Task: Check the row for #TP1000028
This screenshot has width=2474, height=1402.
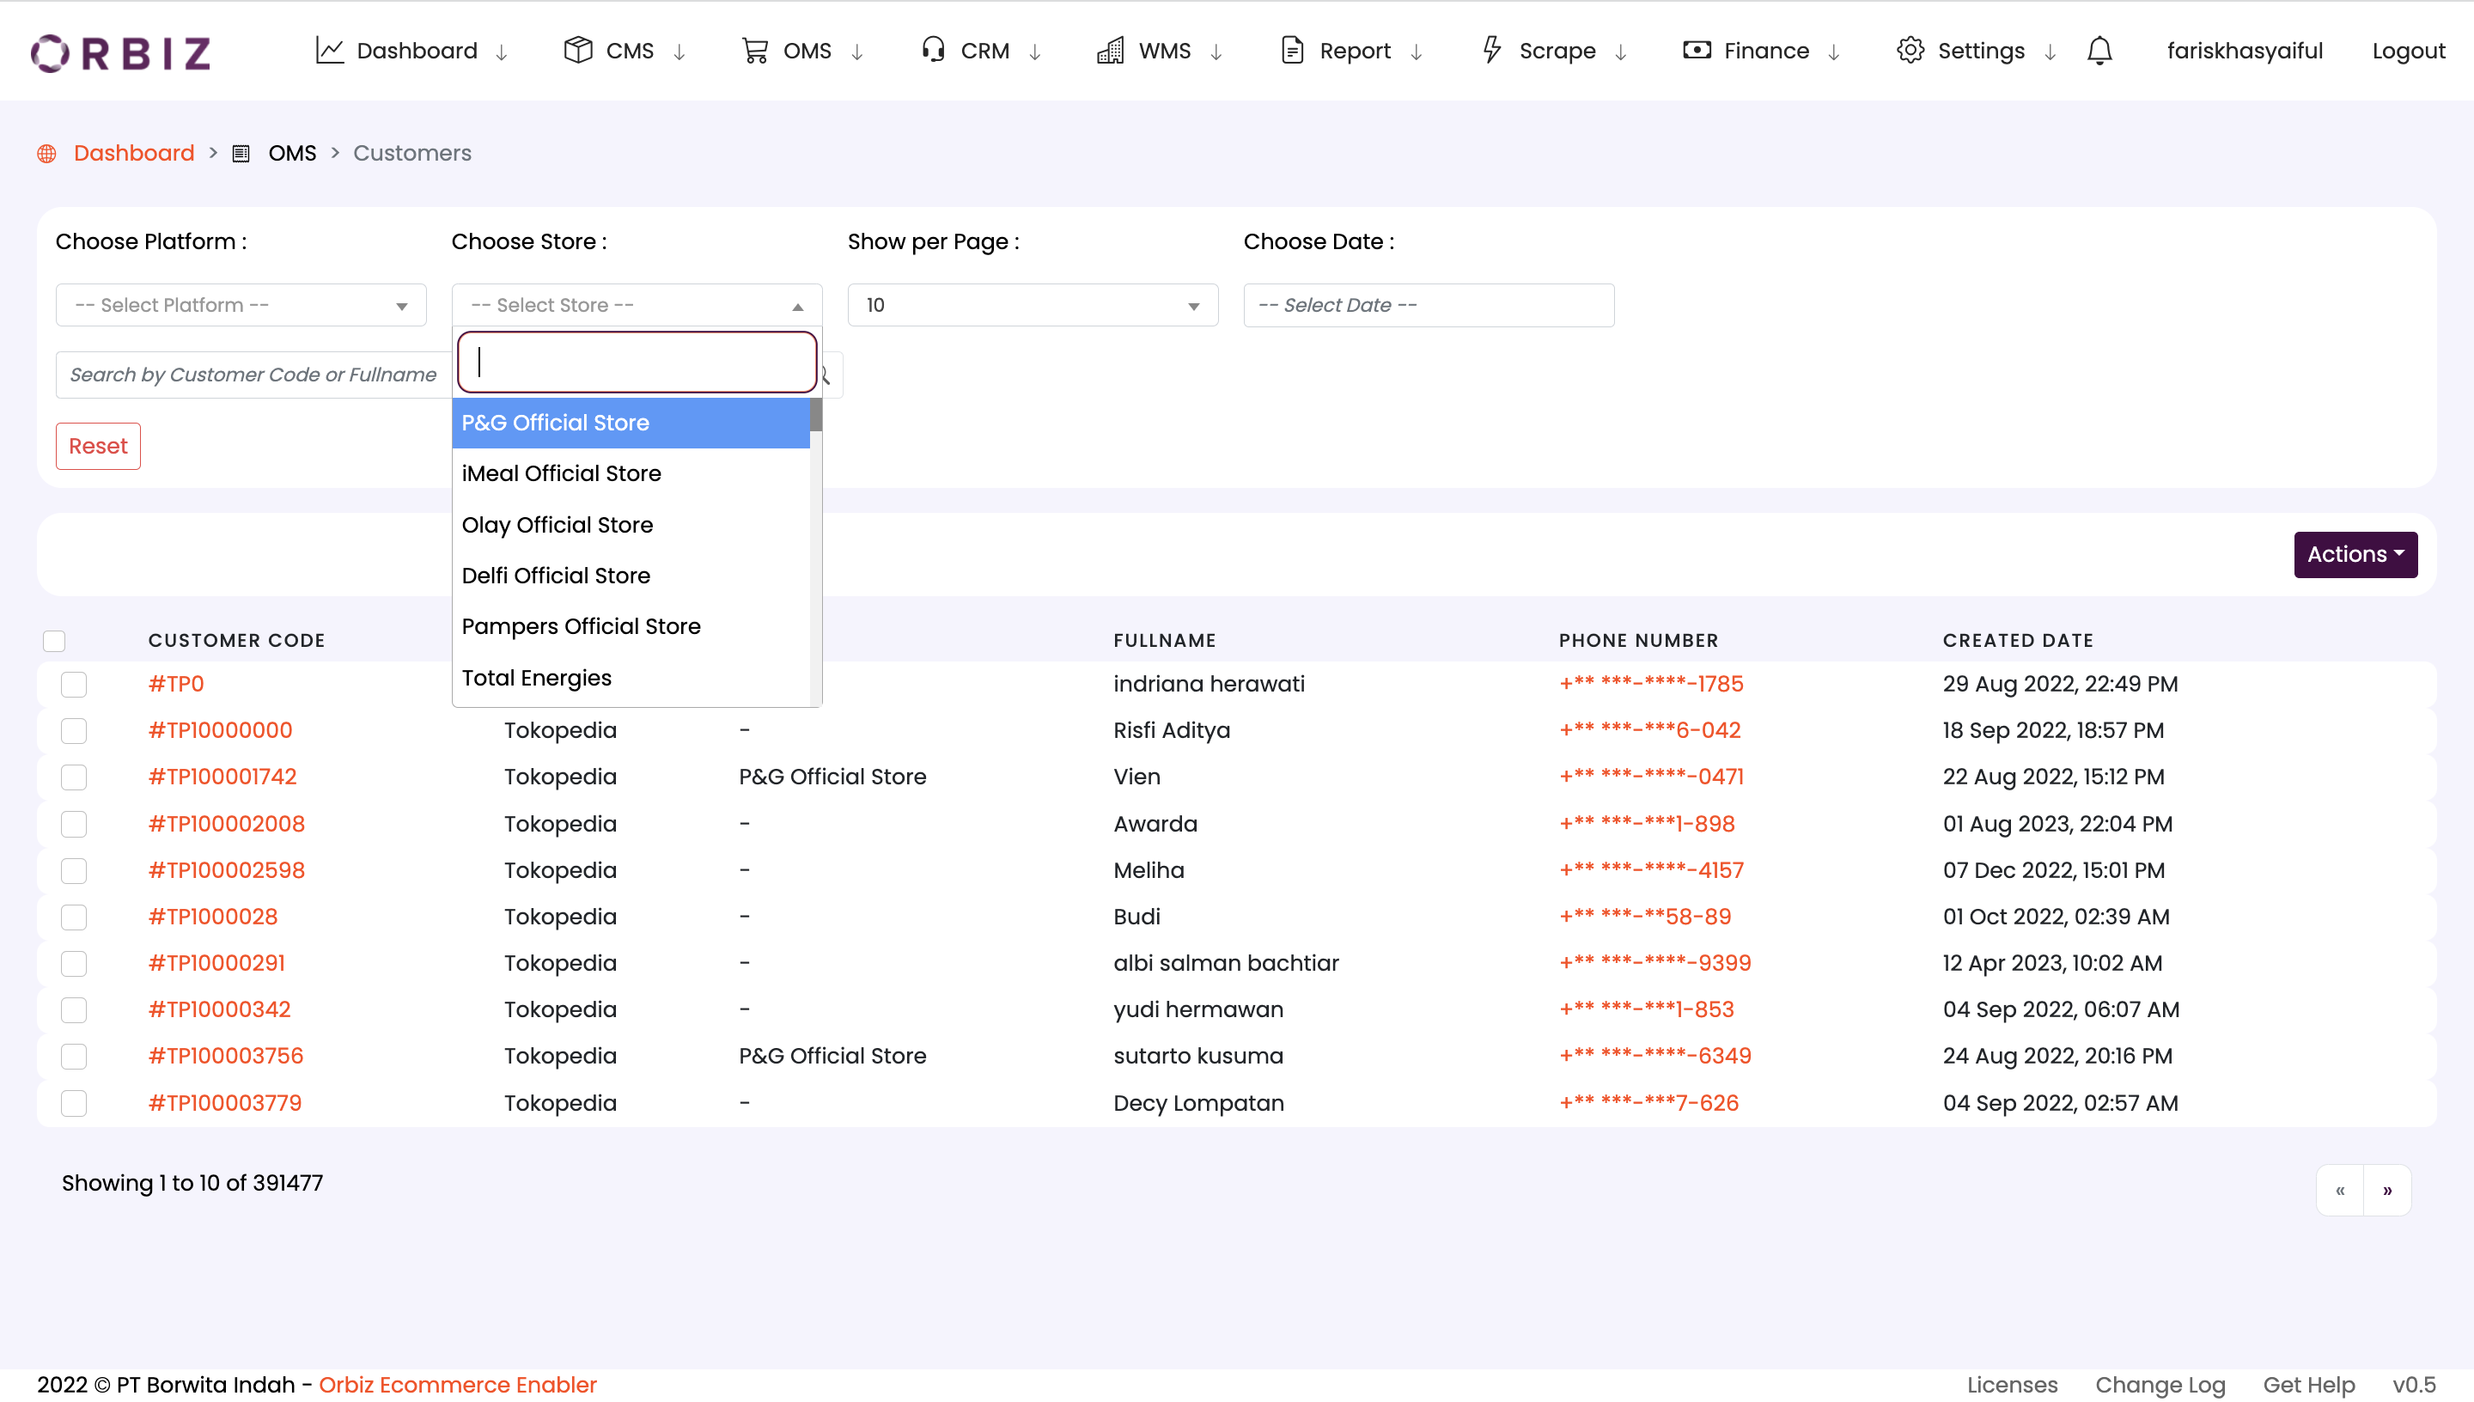Action: pos(74,917)
